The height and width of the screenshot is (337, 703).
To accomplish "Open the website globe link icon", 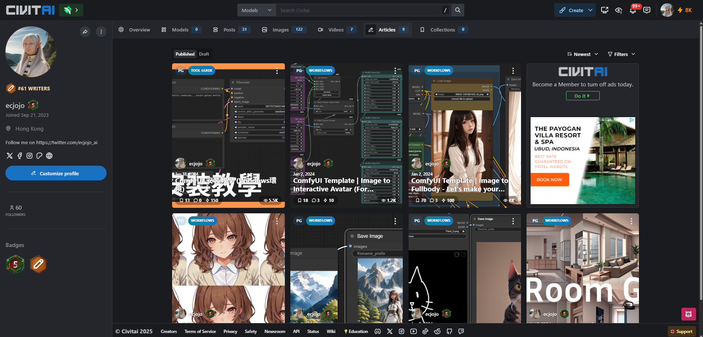I will coord(49,156).
